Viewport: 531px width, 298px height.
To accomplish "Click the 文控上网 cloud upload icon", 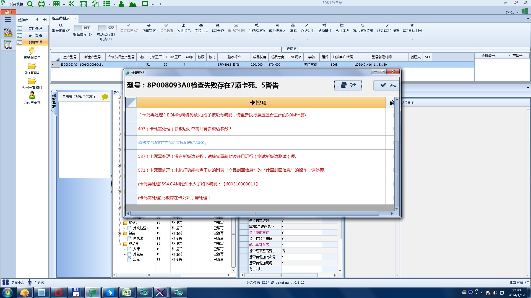I will point(201,25).
